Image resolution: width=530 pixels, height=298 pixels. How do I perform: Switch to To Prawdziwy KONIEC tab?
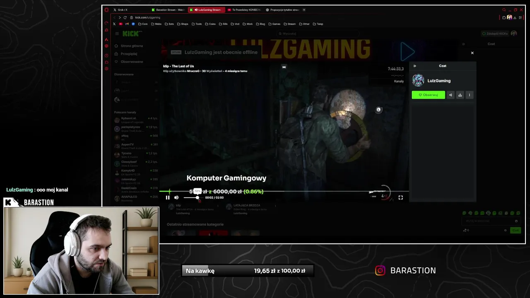244,10
